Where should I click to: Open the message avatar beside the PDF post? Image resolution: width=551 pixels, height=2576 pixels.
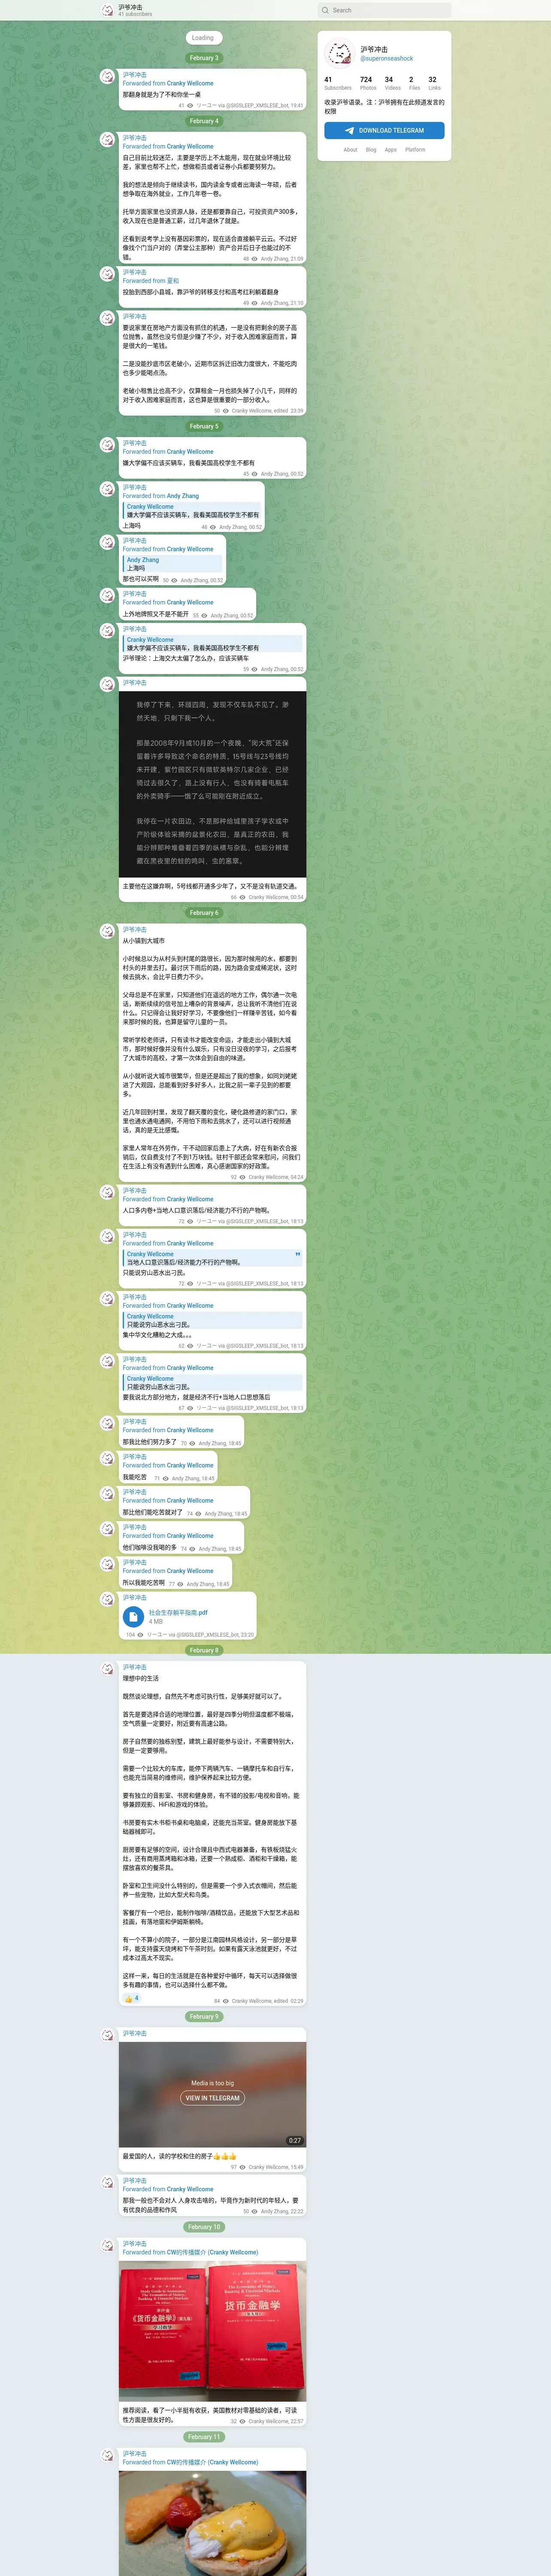point(107,1601)
